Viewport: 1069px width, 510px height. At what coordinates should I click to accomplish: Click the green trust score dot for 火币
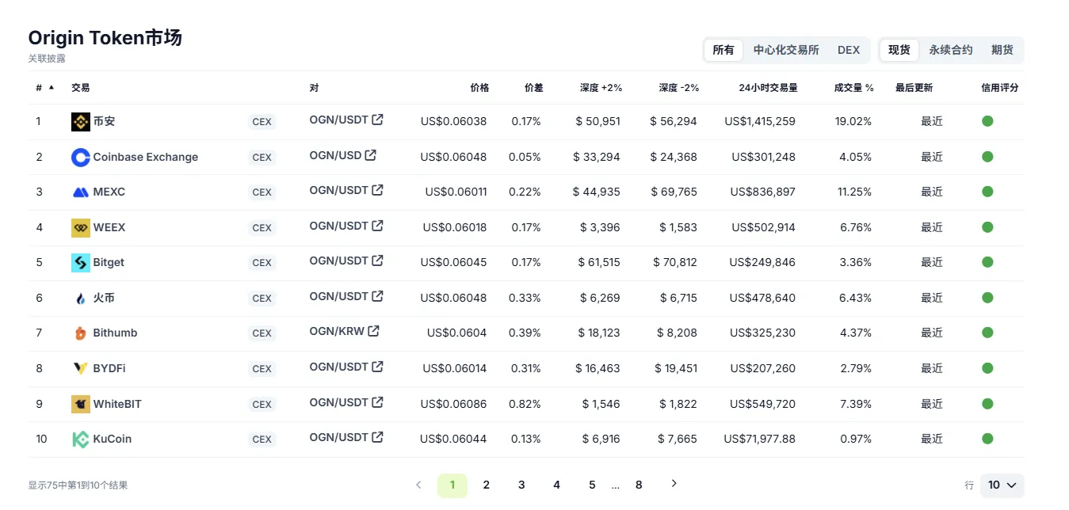tap(987, 298)
